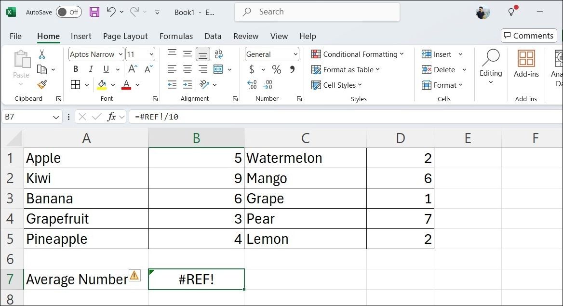Click the Increase Indent icon
Viewport: 563px width, 306px height.
pos(188,85)
